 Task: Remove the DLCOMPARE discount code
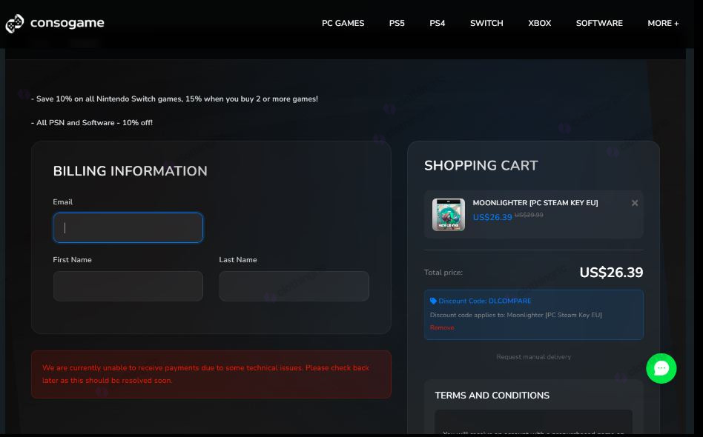tap(442, 327)
